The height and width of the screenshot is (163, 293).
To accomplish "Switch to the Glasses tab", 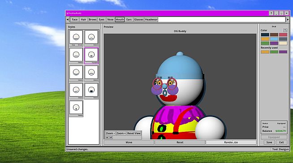I will pos(138,20).
